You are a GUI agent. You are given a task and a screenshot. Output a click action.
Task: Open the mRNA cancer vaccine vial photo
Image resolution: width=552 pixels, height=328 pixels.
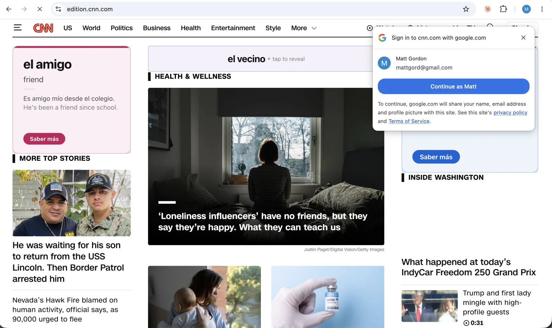coord(328,297)
